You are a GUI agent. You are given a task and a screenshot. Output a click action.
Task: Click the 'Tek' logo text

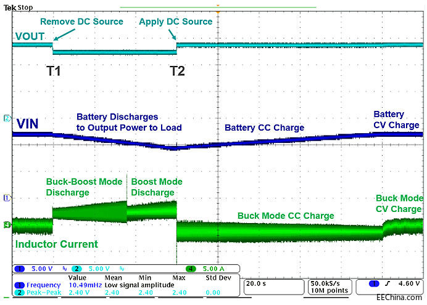pyautogui.click(x=10, y=7)
